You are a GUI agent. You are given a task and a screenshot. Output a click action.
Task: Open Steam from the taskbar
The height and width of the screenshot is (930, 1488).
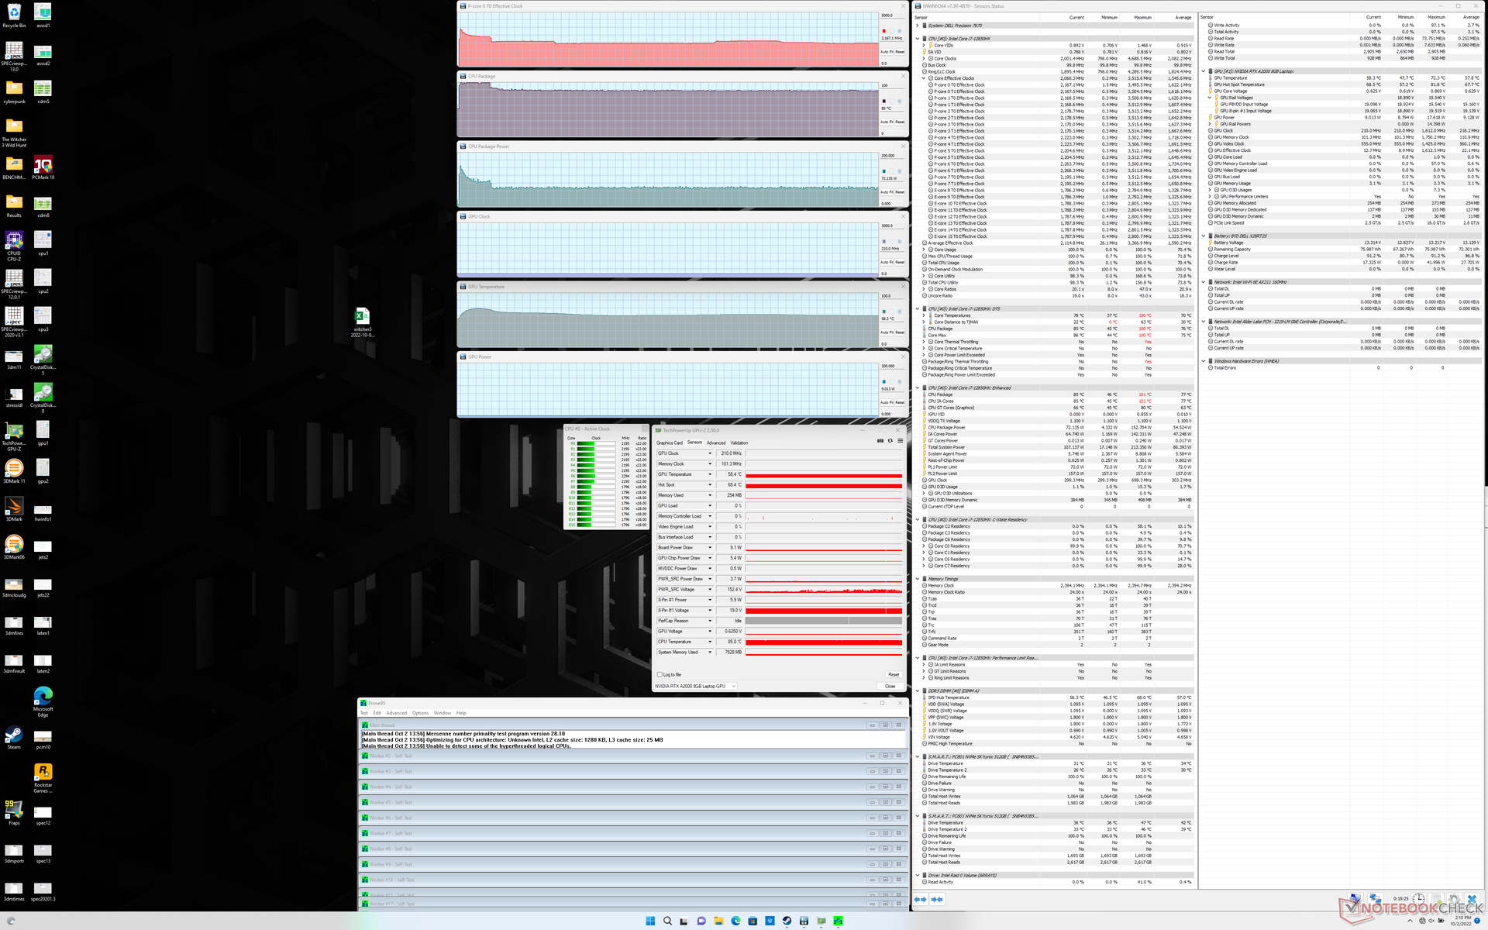(x=787, y=921)
